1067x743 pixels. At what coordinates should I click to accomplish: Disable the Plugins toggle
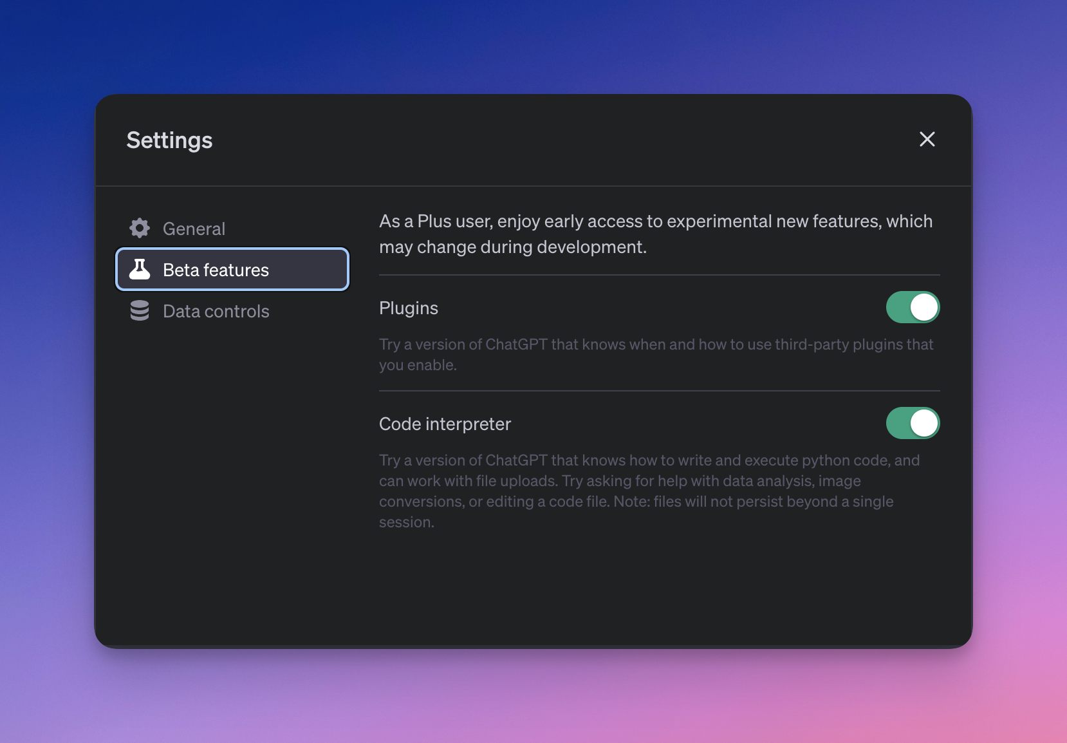(x=913, y=307)
